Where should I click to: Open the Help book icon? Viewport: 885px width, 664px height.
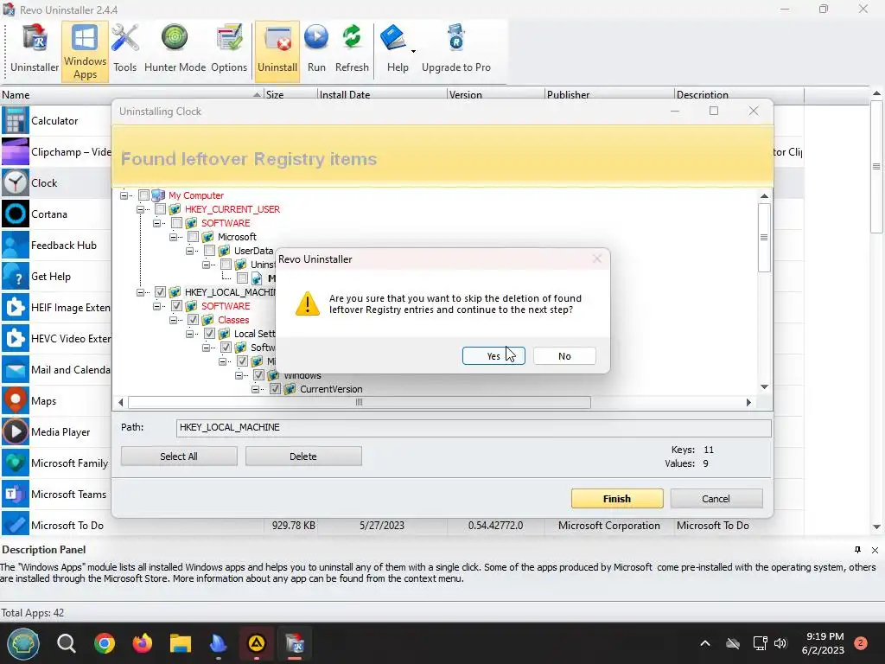click(393, 38)
